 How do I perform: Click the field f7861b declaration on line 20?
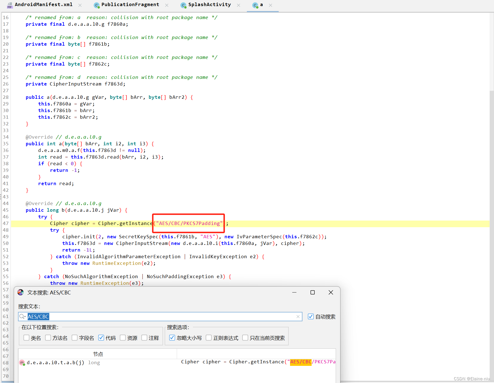click(68, 44)
